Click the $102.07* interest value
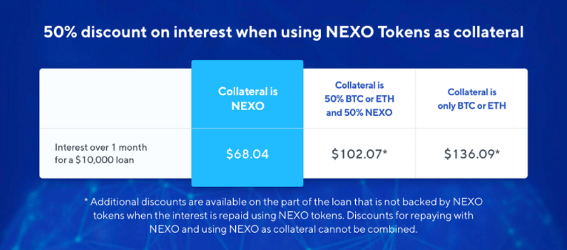This screenshot has height=250, width=567. tap(360, 154)
